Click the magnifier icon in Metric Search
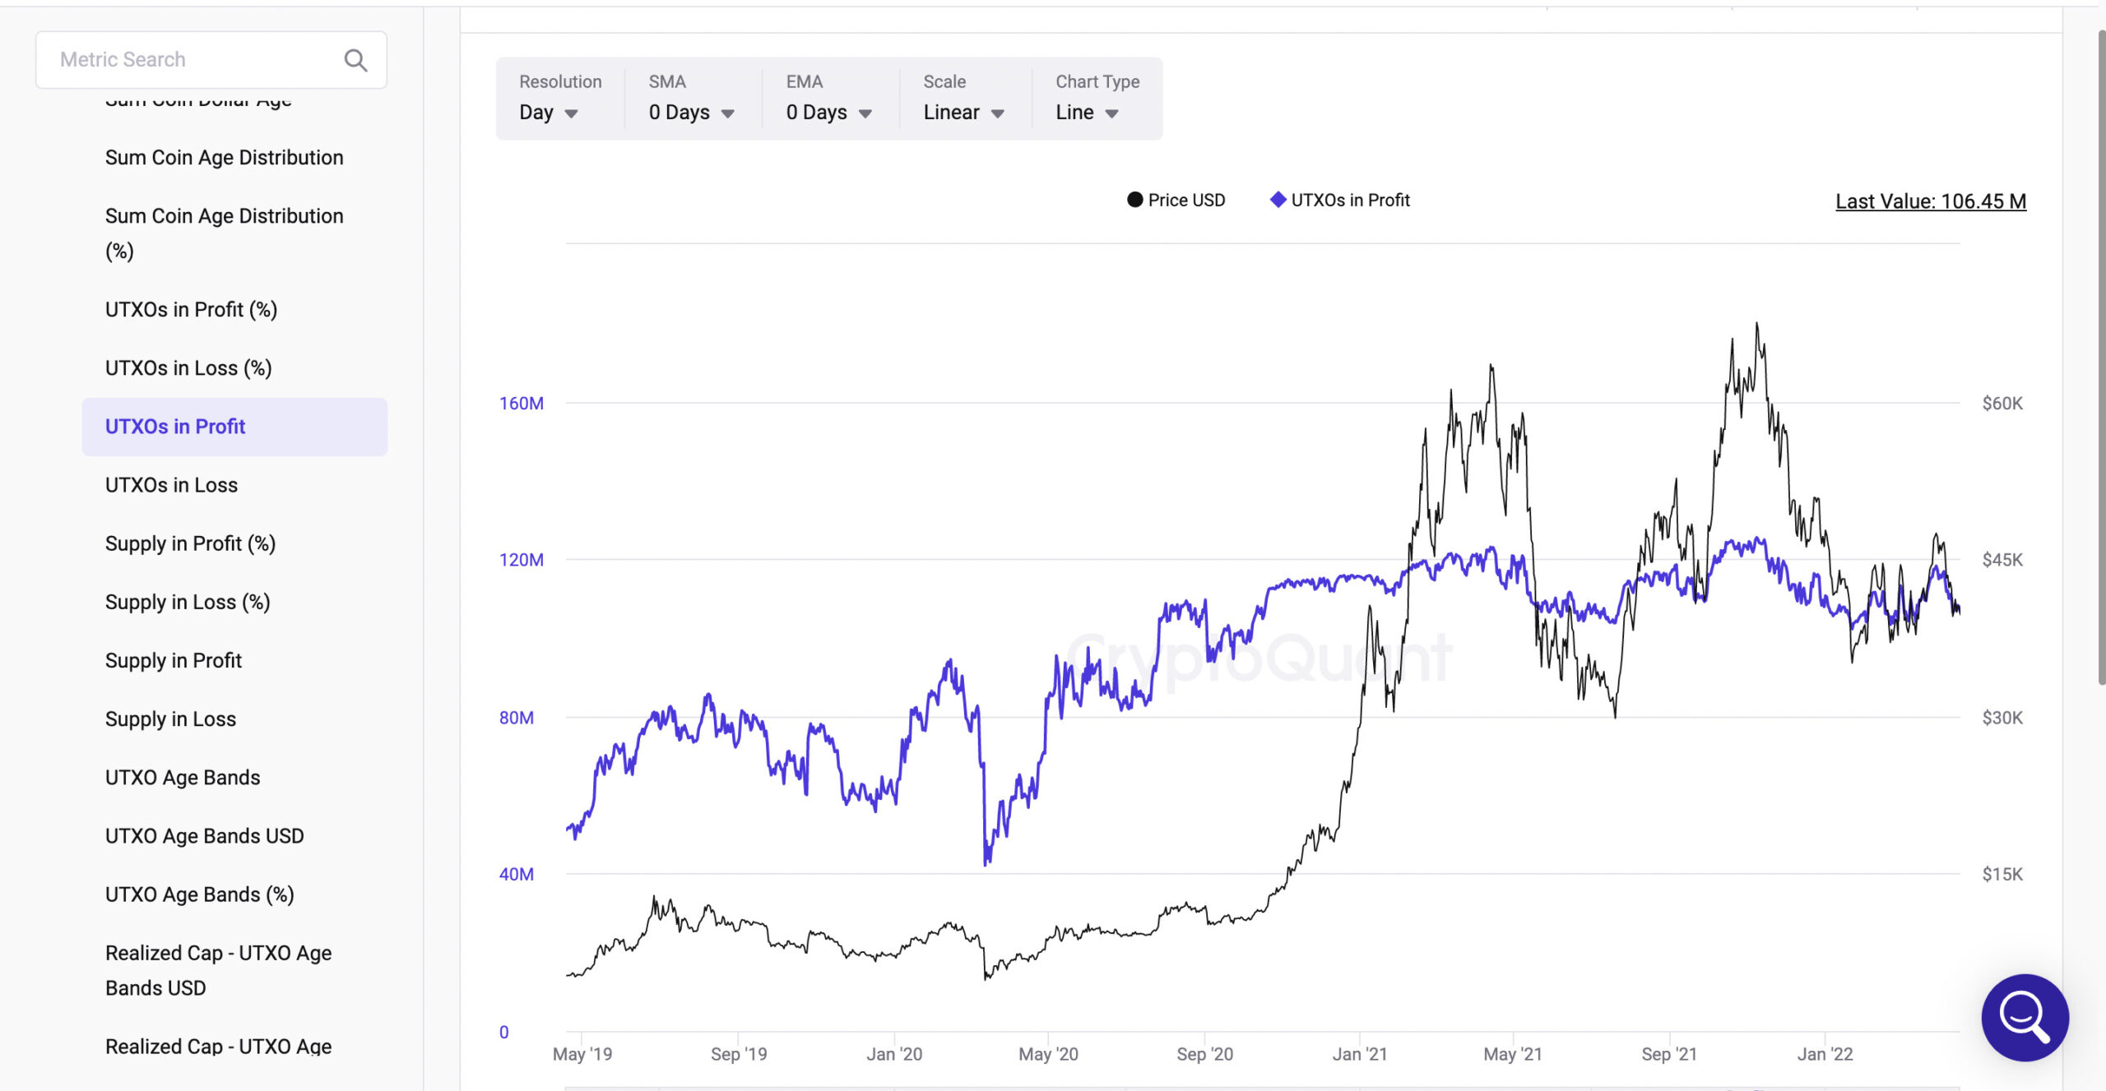The image size is (2106, 1091). click(355, 60)
